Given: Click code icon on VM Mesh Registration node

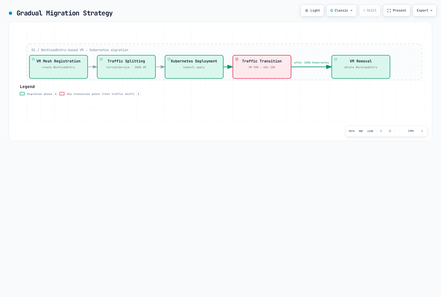Looking at the screenshot, I should [x=33, y=59].
